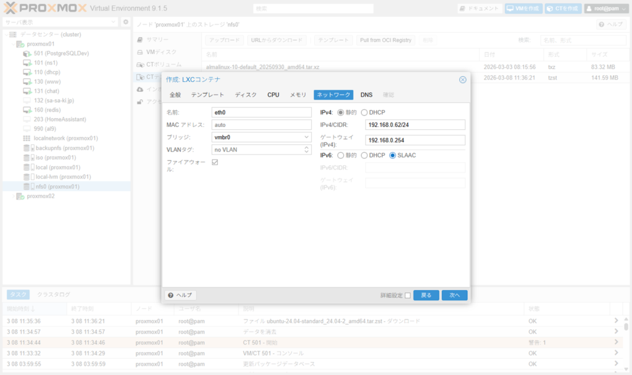Select the backupnfs storage icon
This screenshot has width=632, height=375.
tap(27, 148)
